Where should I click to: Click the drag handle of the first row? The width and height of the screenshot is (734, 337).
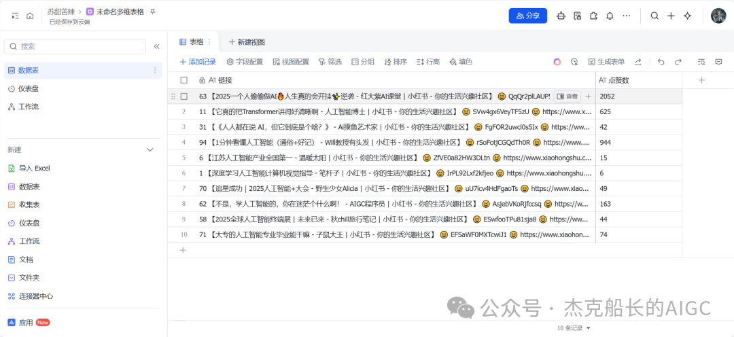point(173,96)
